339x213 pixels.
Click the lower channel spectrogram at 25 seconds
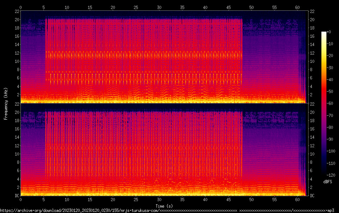point(136,151)
